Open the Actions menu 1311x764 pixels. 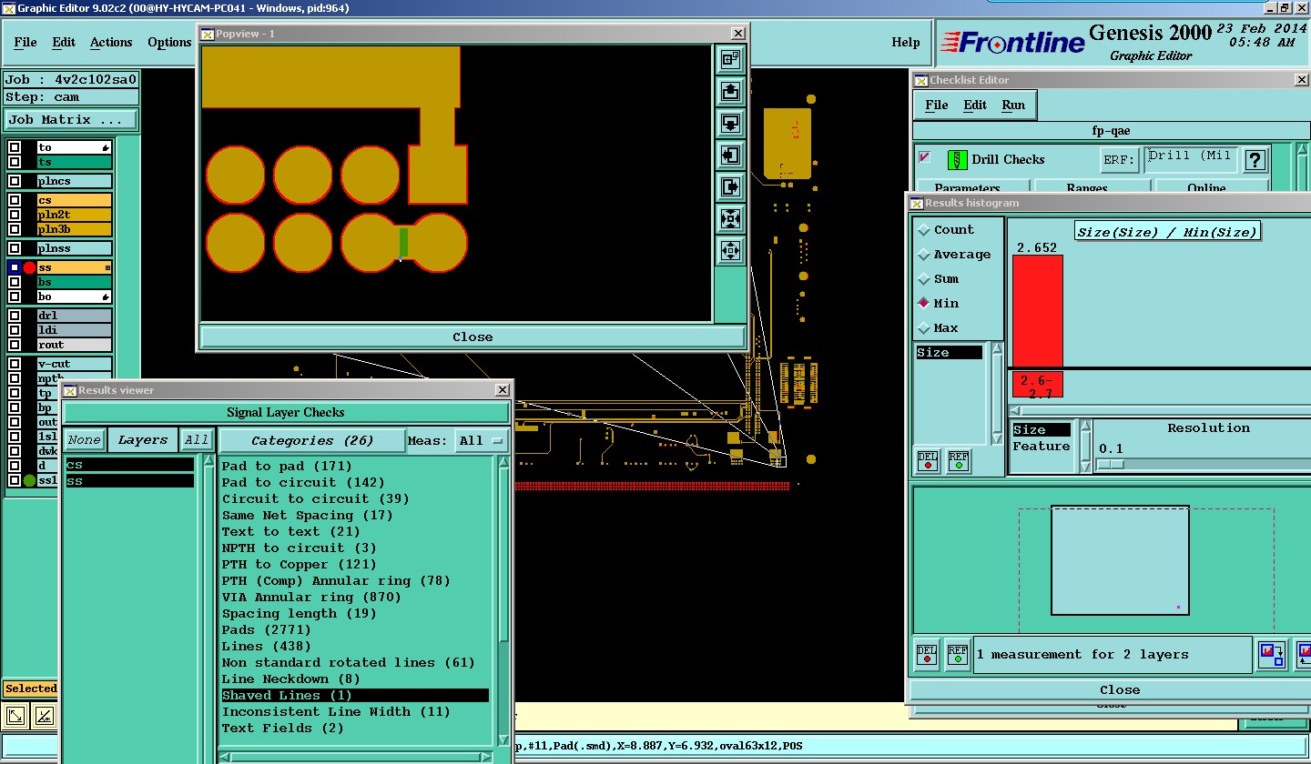pyautogui.click(x=111, y=43)
